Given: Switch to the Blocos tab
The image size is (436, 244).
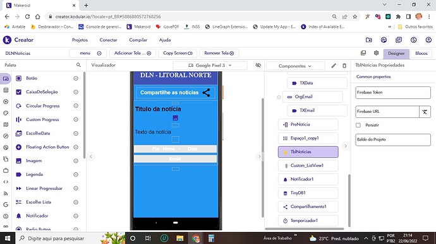Looking at the screenshot, I should [x=421, y=54].
